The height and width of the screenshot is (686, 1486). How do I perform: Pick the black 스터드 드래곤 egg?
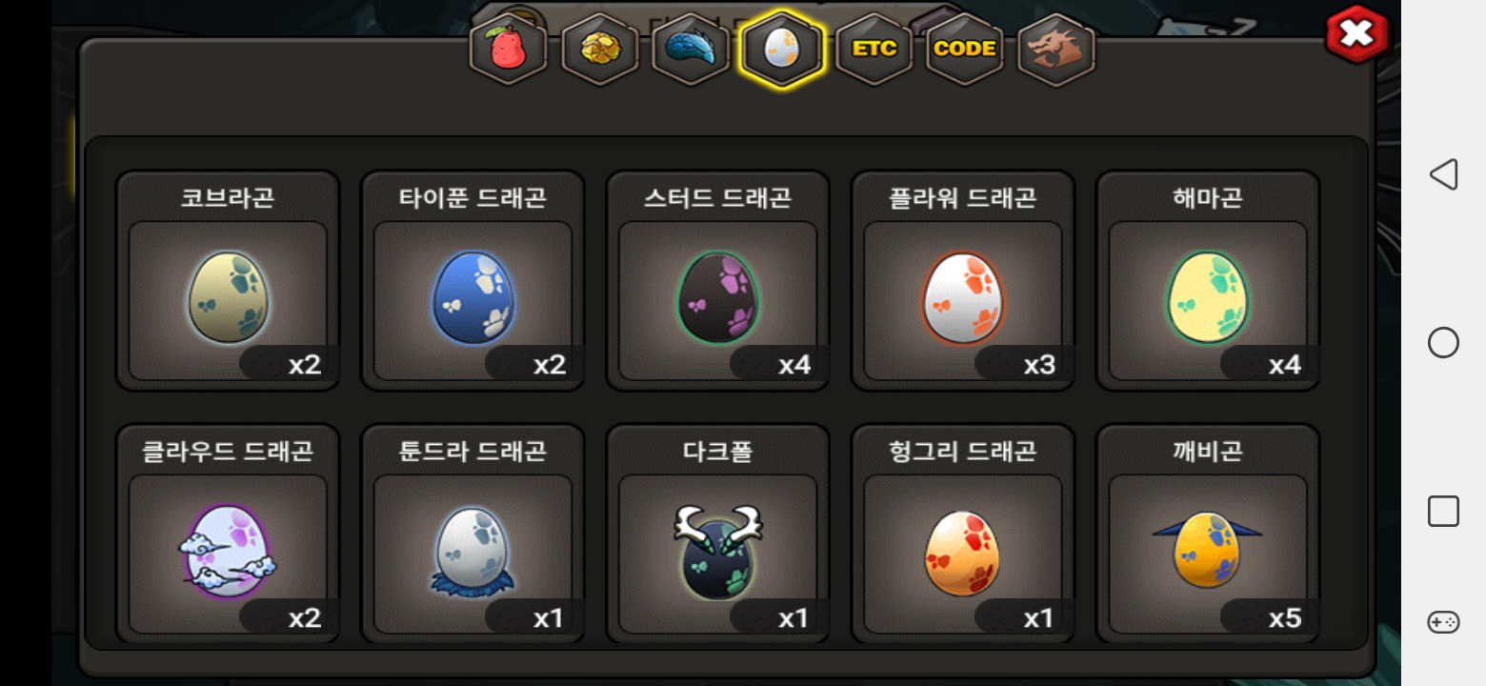(x=718, y=280)
